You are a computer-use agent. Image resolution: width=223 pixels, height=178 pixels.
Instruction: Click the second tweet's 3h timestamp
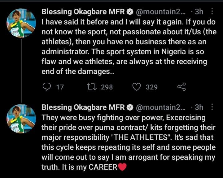(x=199, y=107)
